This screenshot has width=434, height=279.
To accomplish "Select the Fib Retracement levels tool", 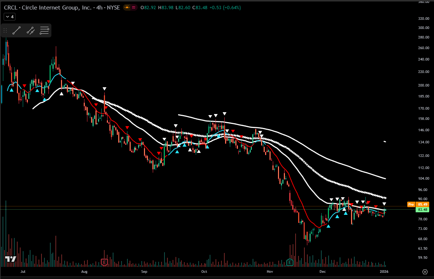I will point(44,30).
